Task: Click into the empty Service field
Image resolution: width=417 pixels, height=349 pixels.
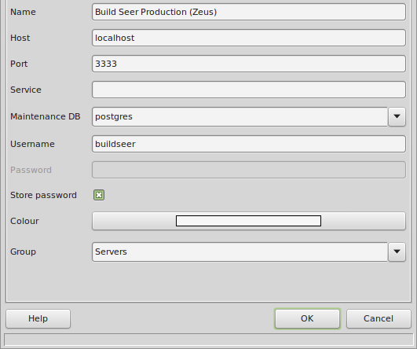Action: point(249,90)
